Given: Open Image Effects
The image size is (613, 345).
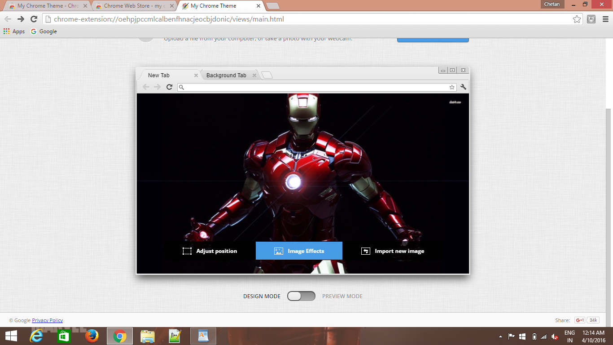Looking at the screenshot, I should pyautogui.click(x=299, y=251).
